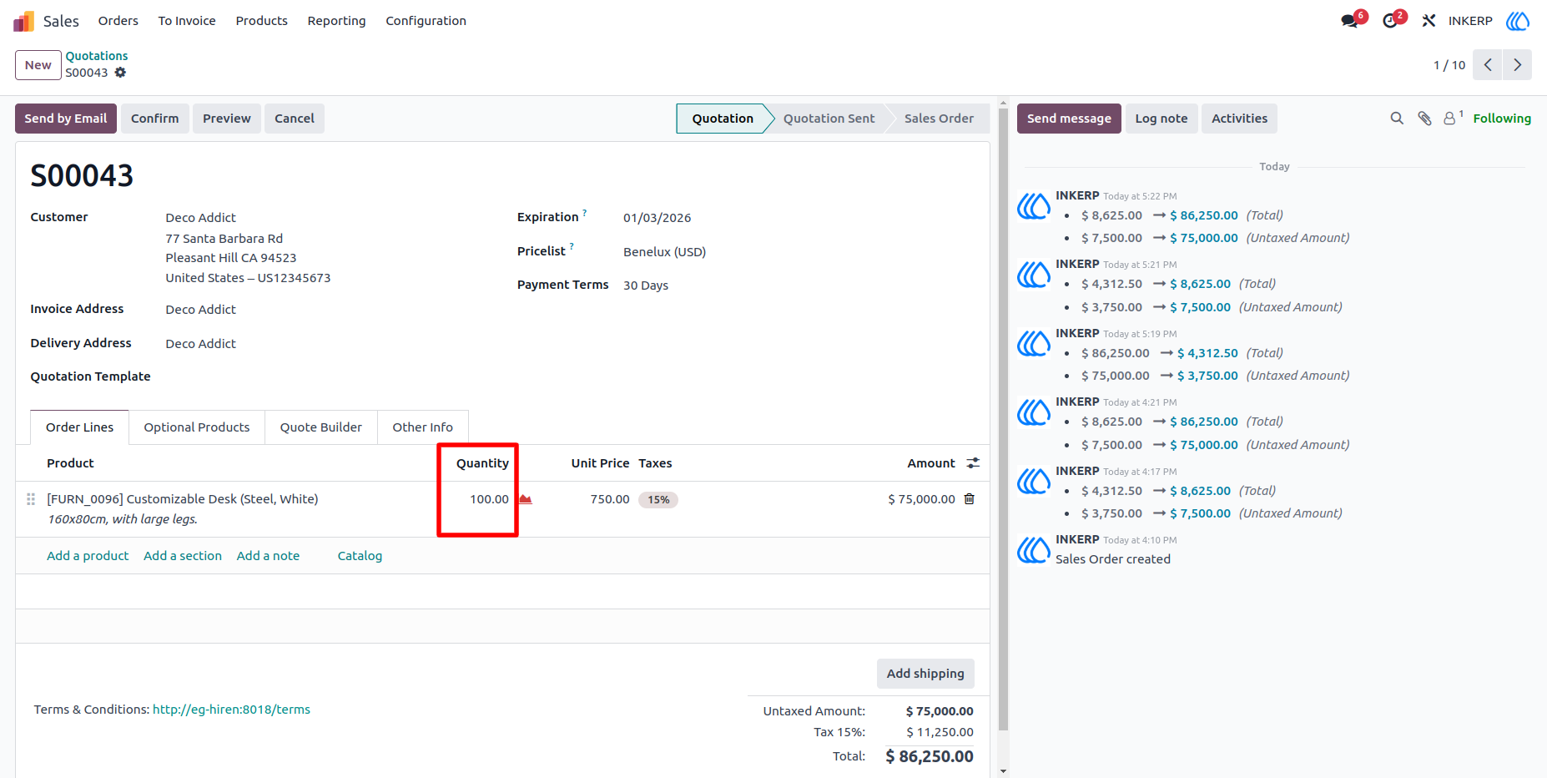The width and height of the screenshot is (1547, 778).
Task: Go to previous record arrow
Action: (1488, 65)
